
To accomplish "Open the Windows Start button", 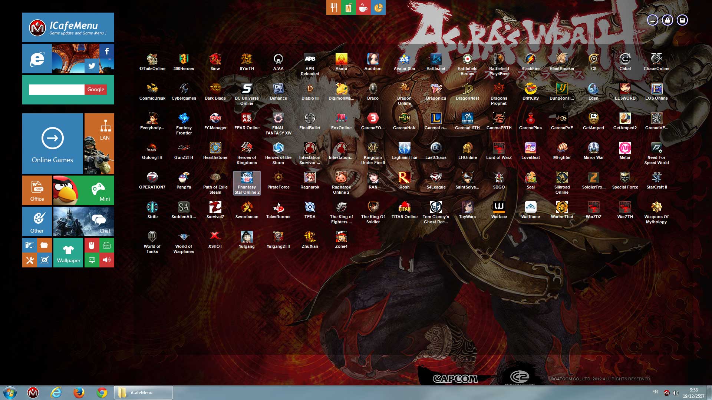I will [x=10, y=393].
